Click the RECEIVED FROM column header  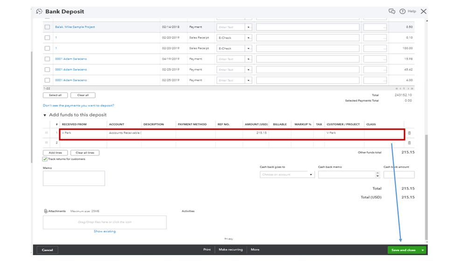[74, 124]
